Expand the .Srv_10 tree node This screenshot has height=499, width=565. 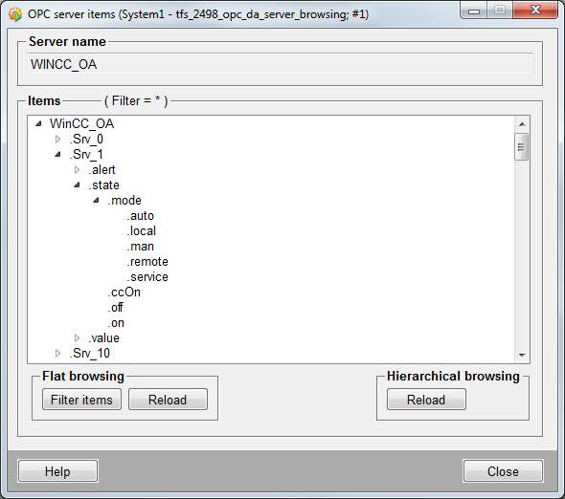[57, 354]
